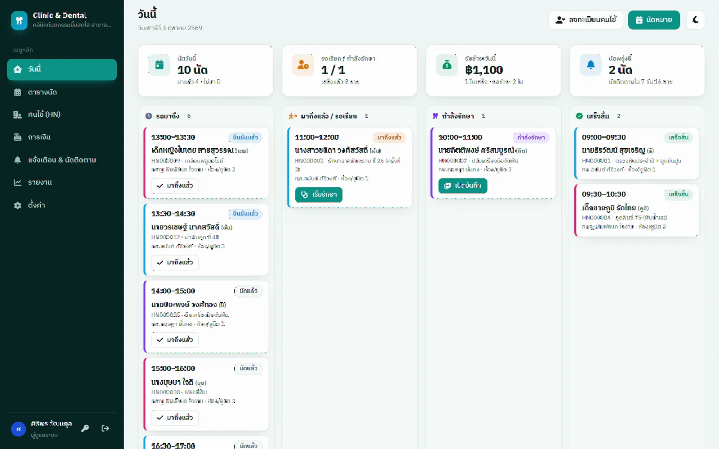Click เริ่มรักษา for the 11:00–12:00 patient
719x449 pixels.
click(x=319, y=194)
